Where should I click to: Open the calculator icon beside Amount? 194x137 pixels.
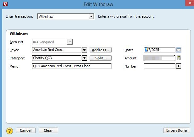click(x=179, y=58)
